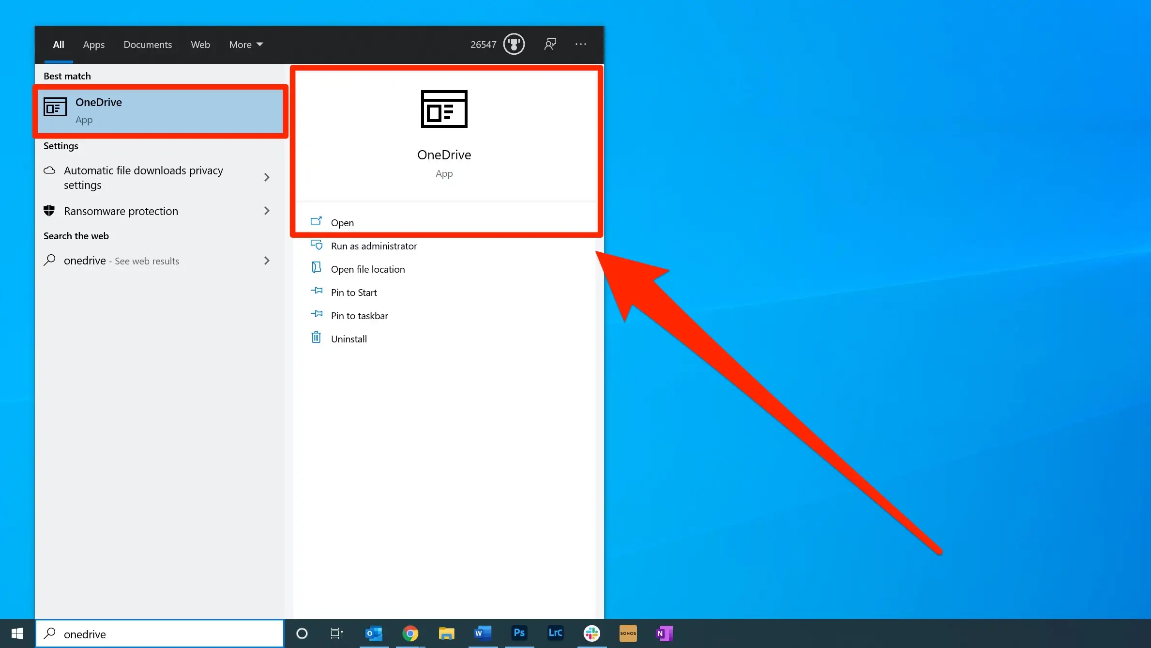Open Slack from the taskbar
1151x648 pixels.
591,633
